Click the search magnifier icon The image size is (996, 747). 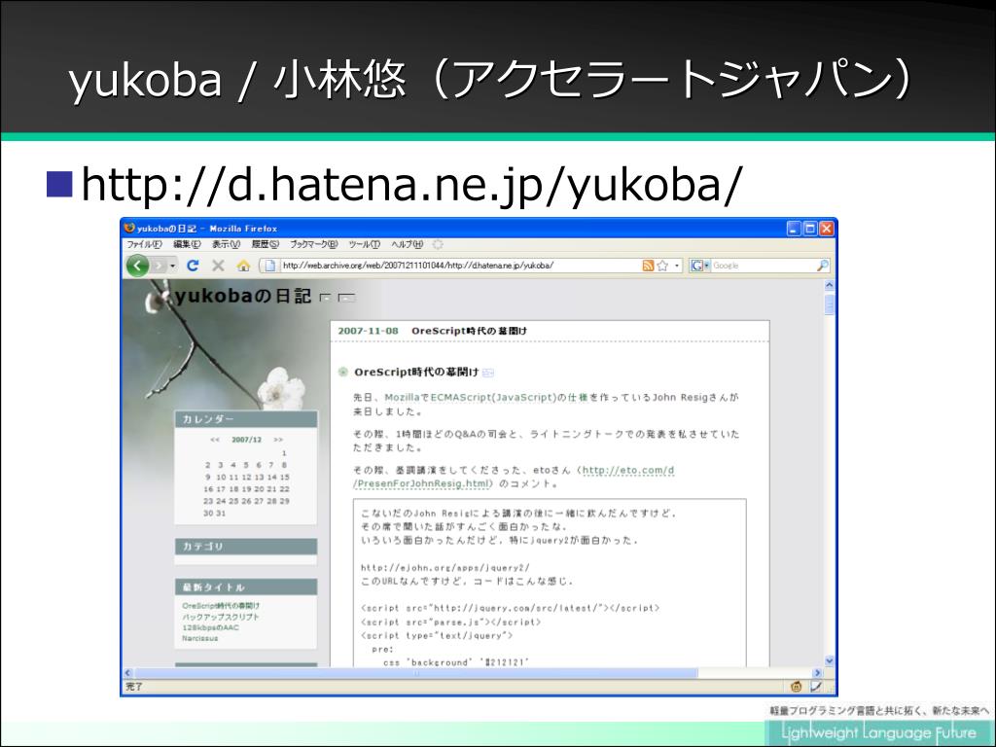pos(822,266)
